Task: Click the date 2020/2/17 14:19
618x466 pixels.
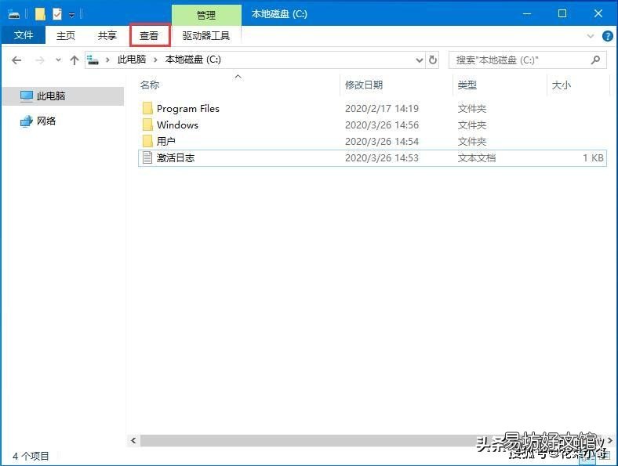Action: pos(382,109)
